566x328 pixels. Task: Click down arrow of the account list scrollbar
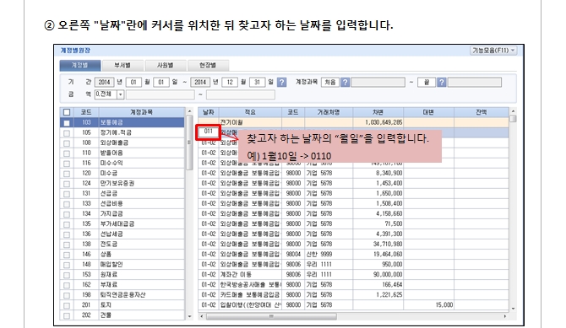point(189,316)
